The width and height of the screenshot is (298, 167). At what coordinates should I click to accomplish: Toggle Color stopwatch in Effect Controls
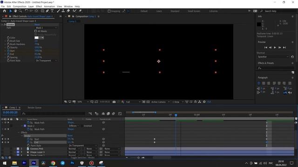(8, 38)
